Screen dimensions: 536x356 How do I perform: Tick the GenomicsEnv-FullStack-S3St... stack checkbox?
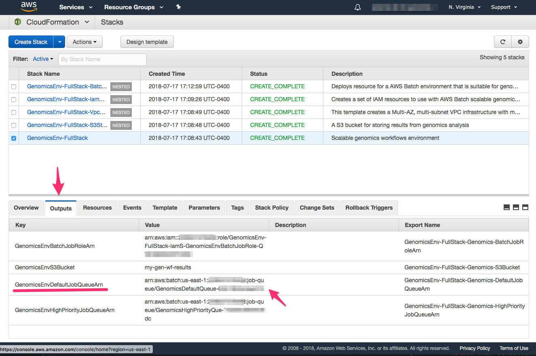(14, 125)
